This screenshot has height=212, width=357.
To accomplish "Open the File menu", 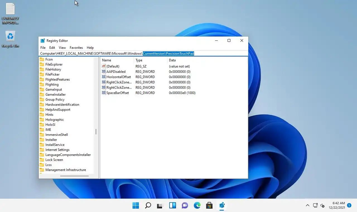I will (x=43, y=48).
